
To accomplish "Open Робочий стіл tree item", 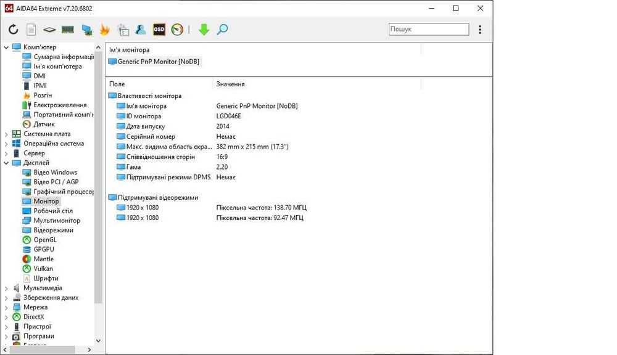I will coord(48,211).
